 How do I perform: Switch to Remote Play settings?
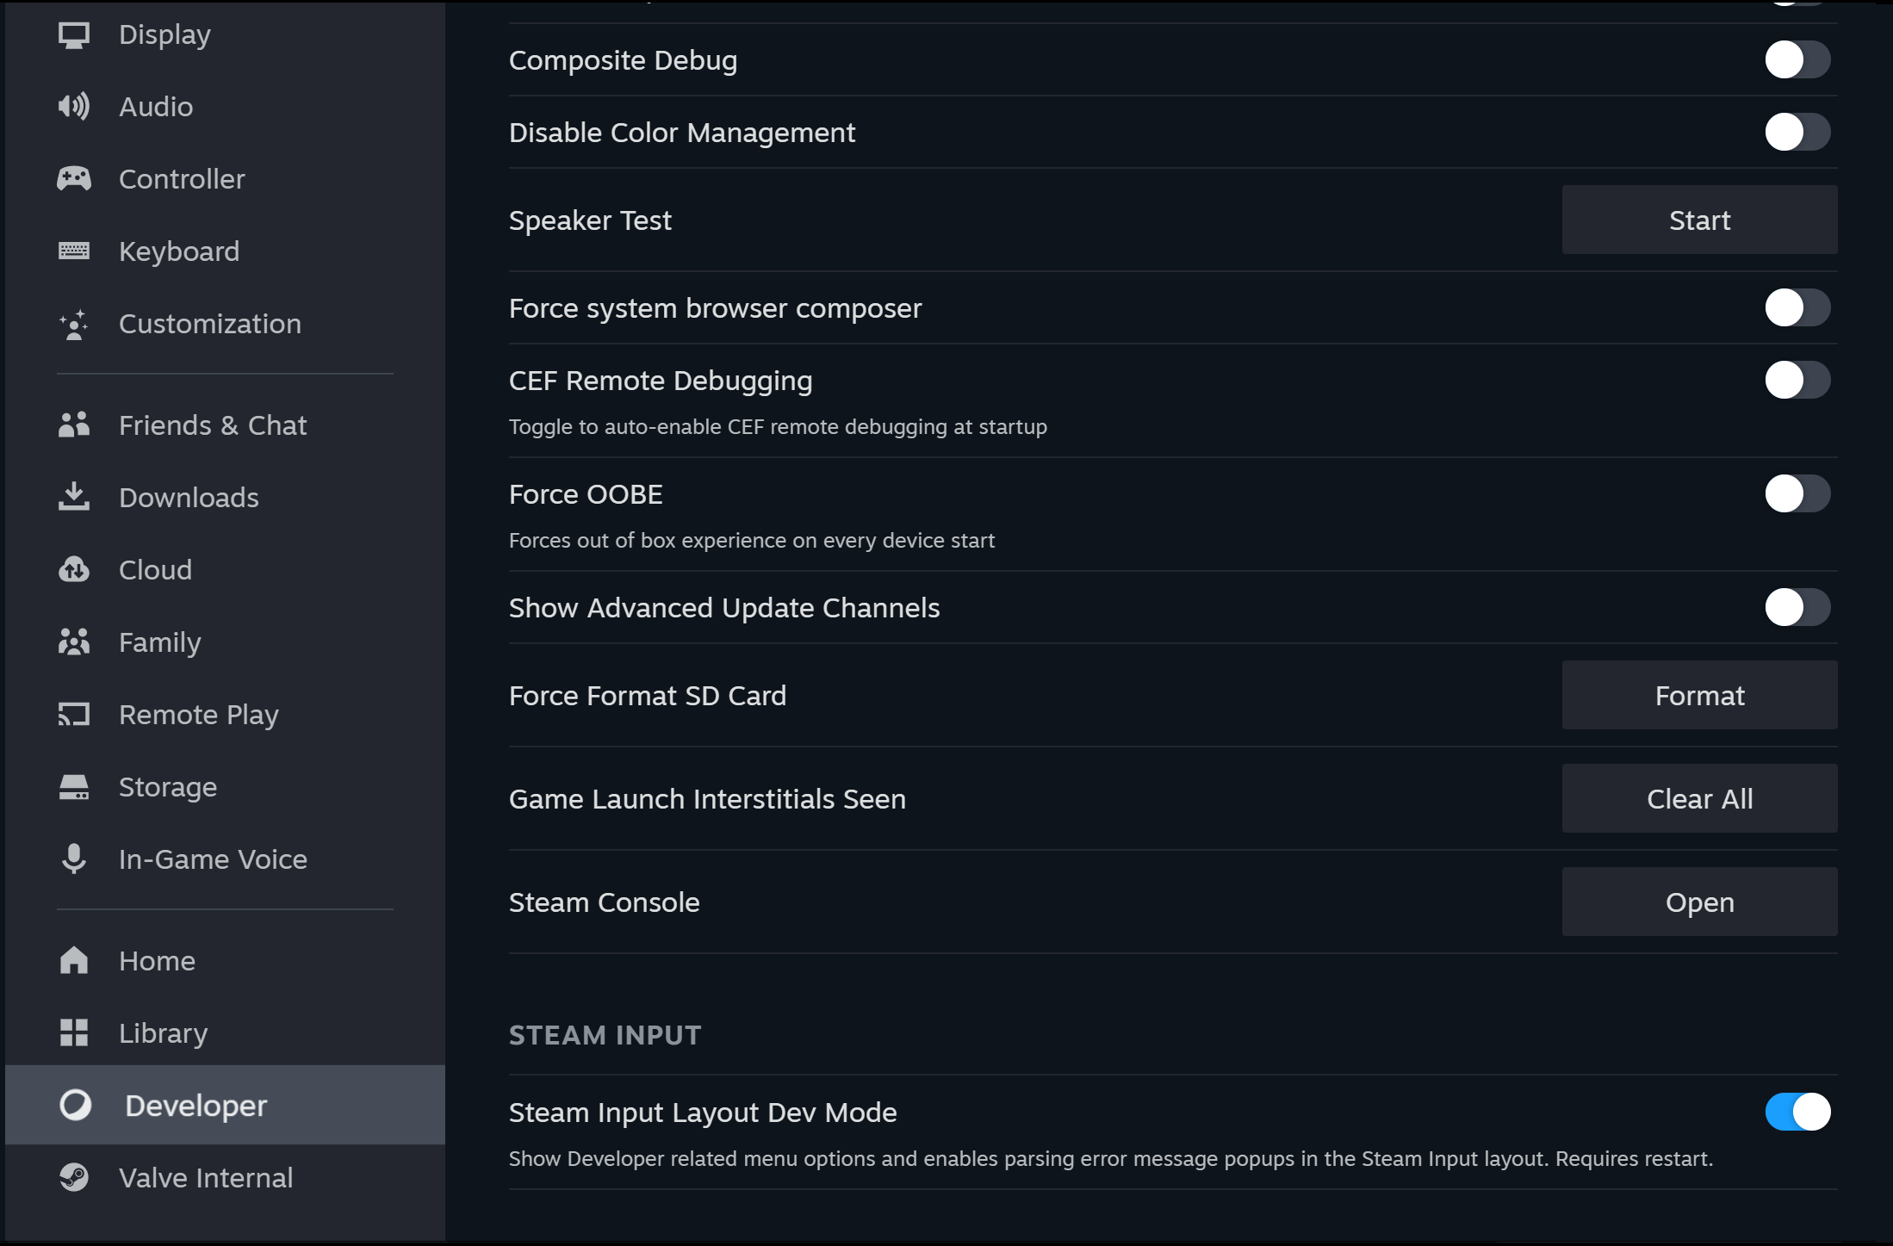[225, 715]
